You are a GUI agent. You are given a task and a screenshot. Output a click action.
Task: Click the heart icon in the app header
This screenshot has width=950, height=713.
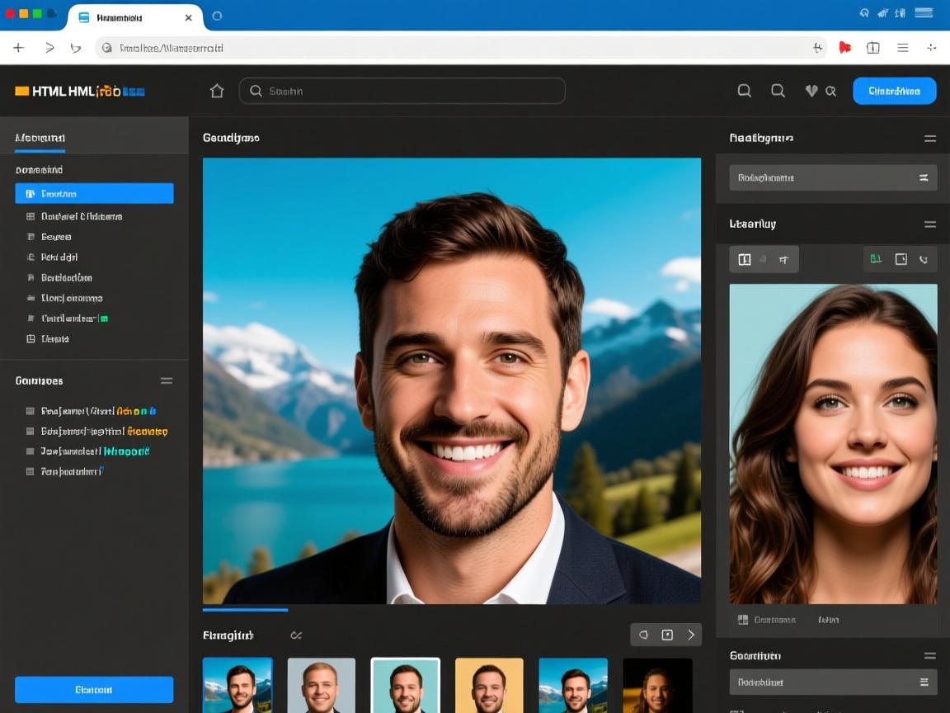811,91
